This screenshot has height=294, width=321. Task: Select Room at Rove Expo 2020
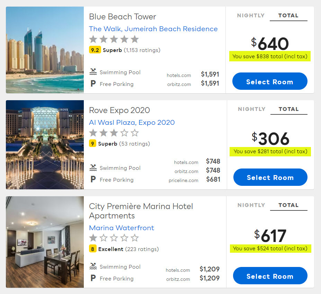coord(270,178)
